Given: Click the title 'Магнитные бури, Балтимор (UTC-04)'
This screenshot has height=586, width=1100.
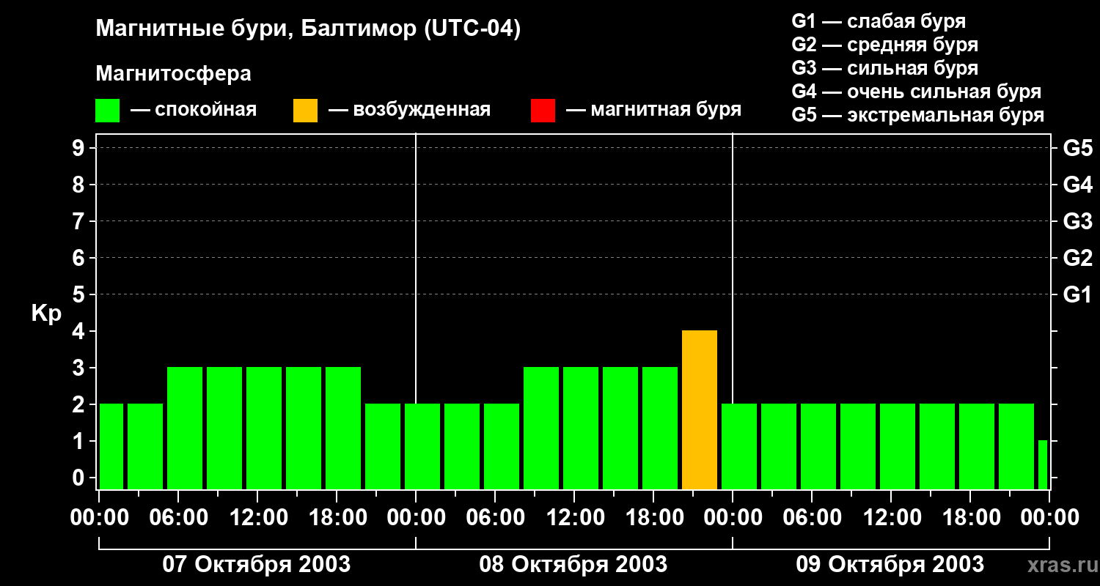Looking at the screenshot, I should (x=308, y=29).
